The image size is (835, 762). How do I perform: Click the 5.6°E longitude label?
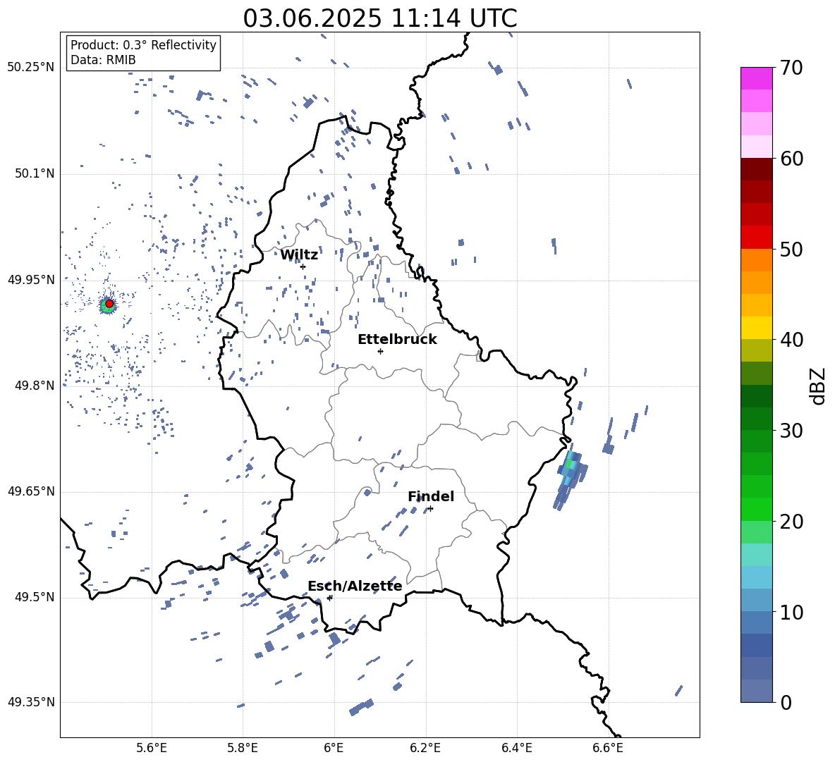pyautogui.click(x=152, y=748)
